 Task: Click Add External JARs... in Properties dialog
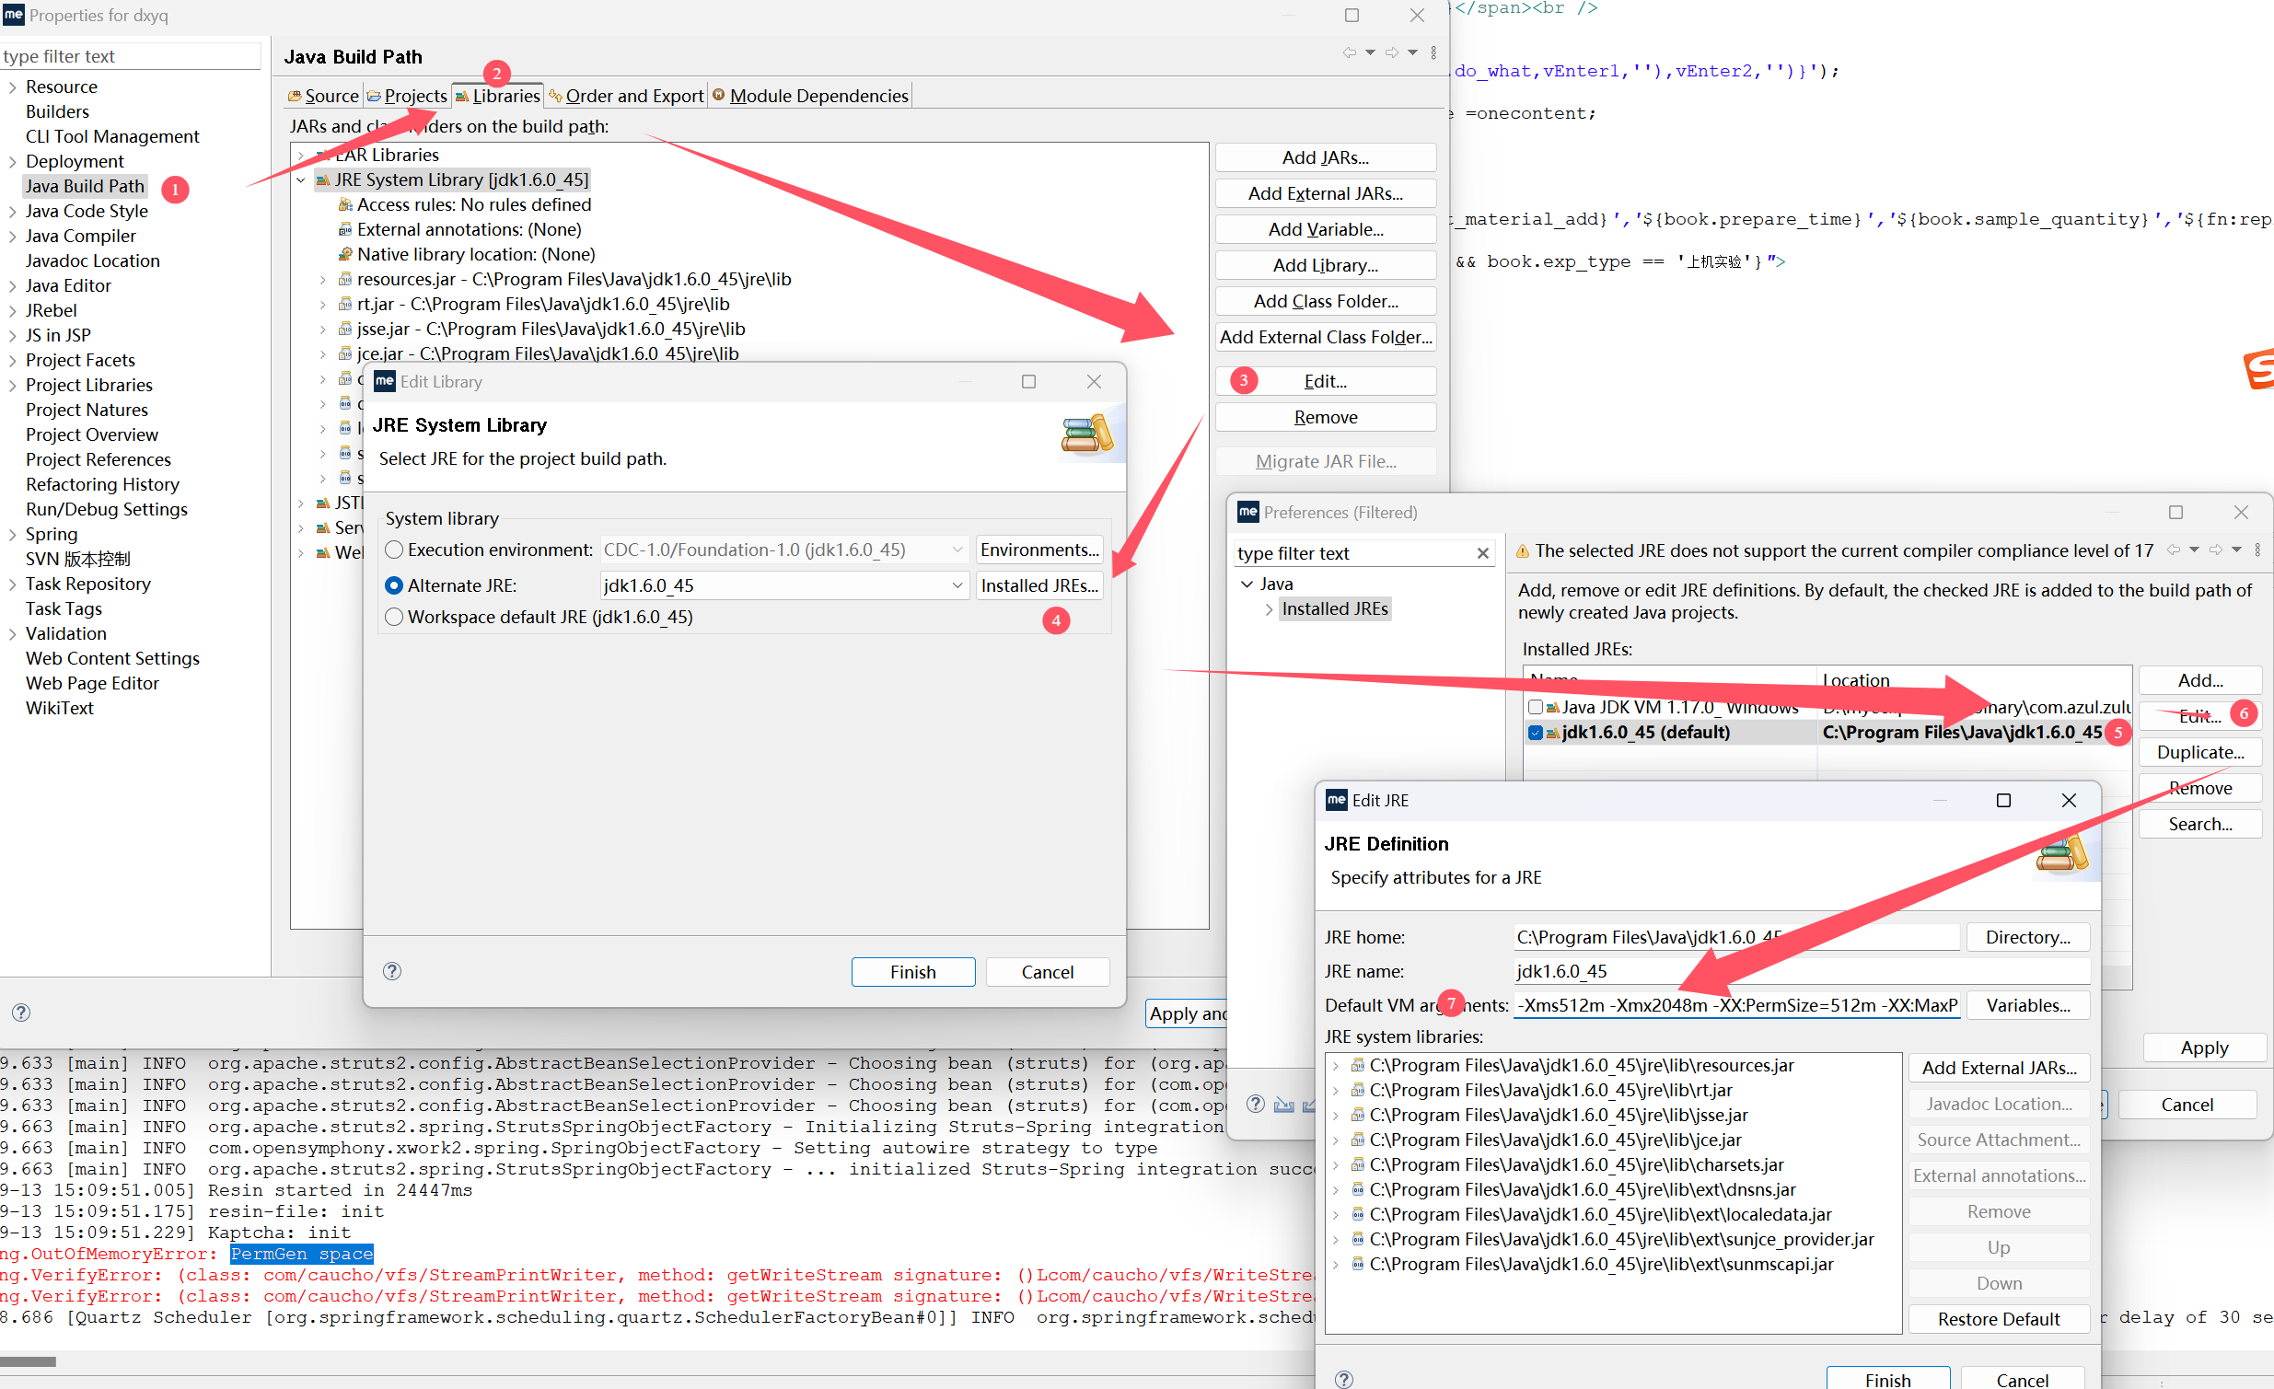point(1324,194)
